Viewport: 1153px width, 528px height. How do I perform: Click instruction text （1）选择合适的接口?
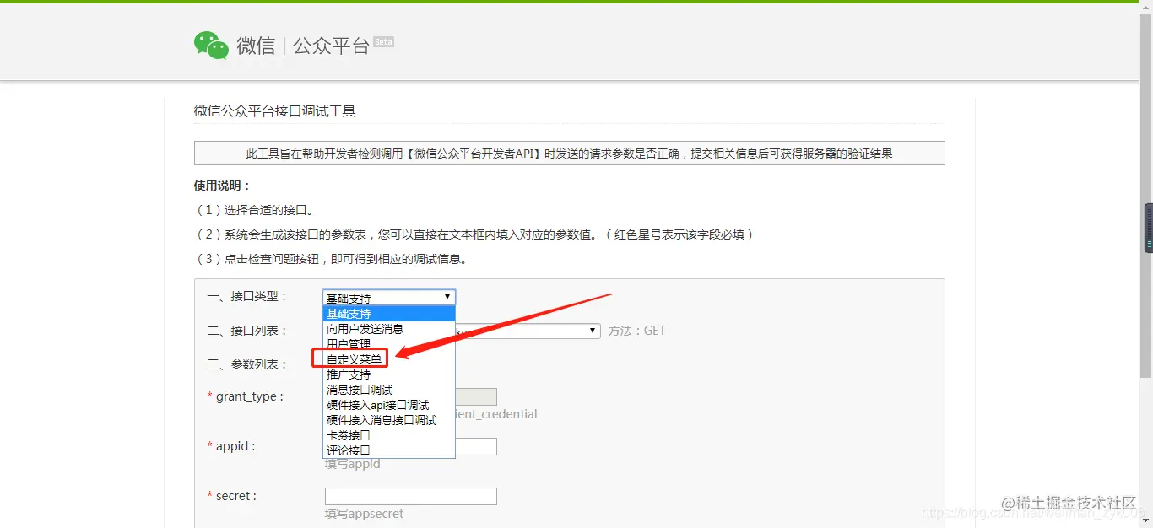pos(254,210)
